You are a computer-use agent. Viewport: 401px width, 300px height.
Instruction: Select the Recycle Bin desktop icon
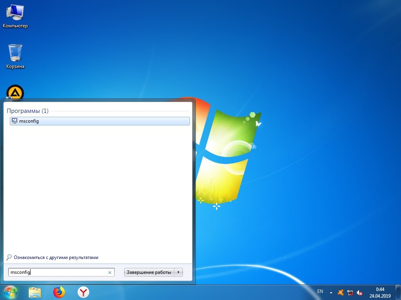click(15, 56)
